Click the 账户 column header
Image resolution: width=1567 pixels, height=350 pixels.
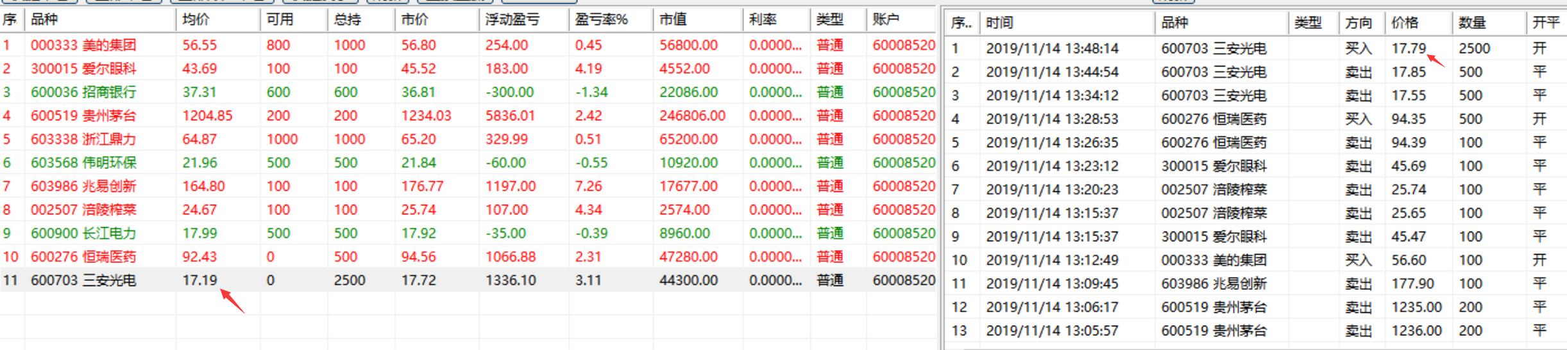tap(901, 20)
